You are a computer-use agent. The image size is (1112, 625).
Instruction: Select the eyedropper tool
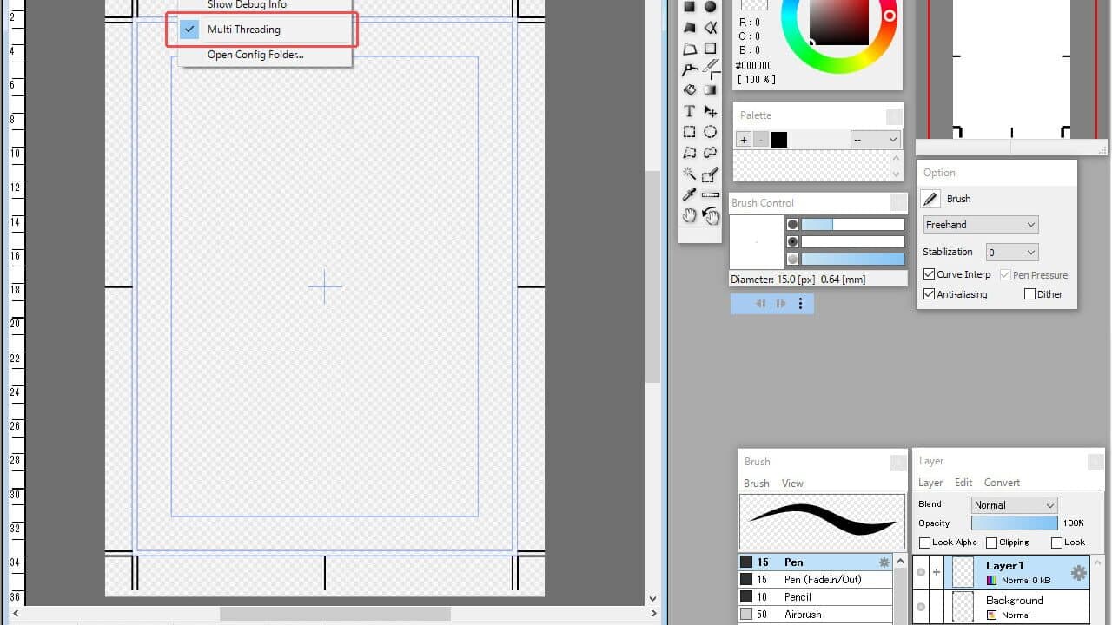[689, 194]
